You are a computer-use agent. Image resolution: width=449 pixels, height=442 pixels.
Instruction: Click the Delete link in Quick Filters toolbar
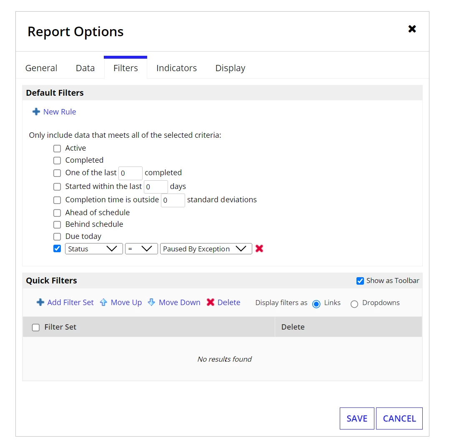[229, 303]
